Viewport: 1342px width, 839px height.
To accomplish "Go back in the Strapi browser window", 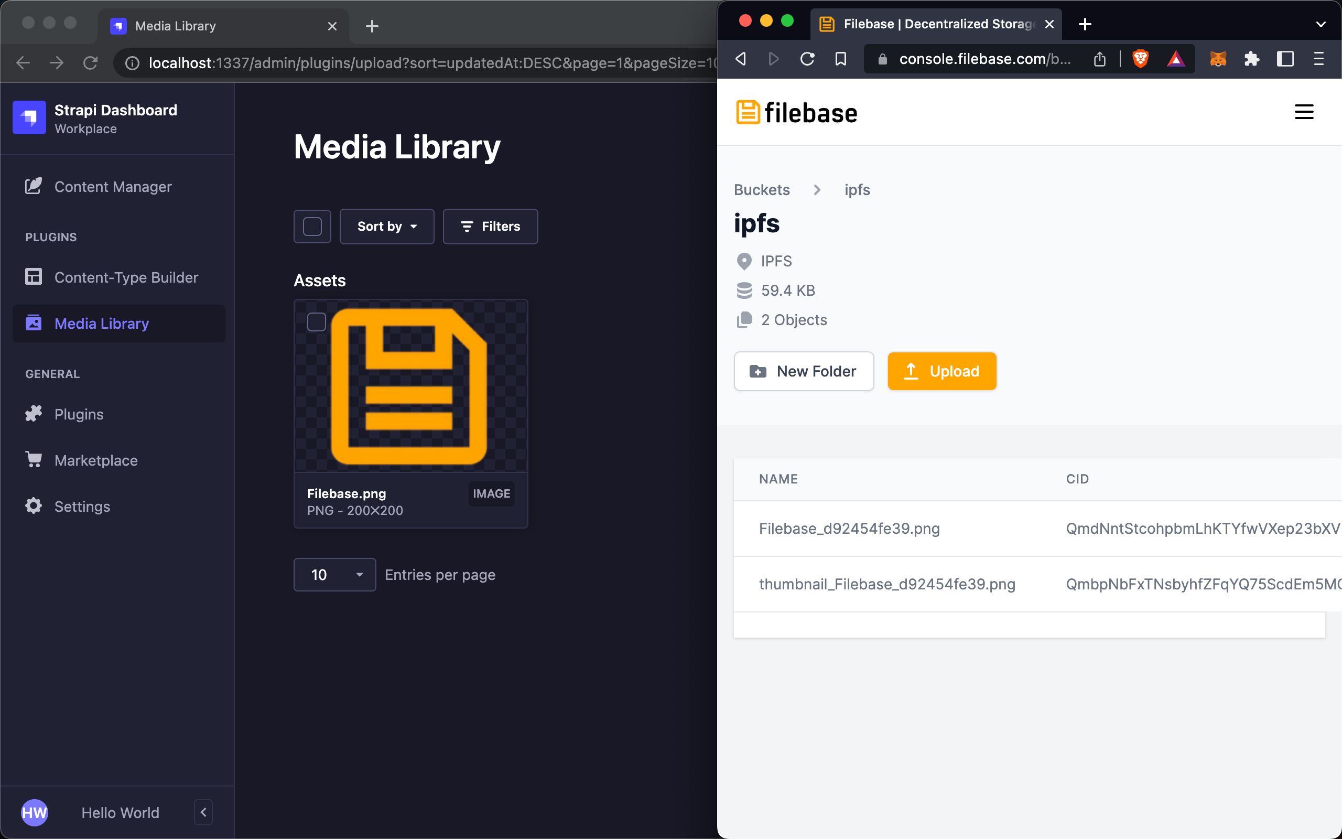I will point(23,63).
